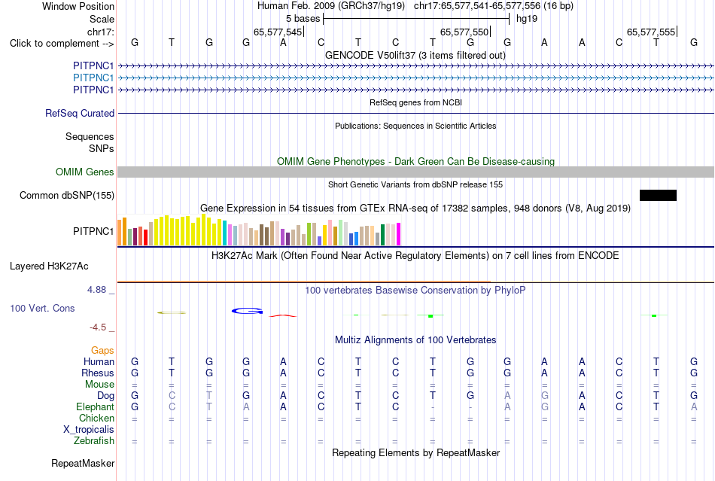The width and height of the screenshot is (715, 481).
Task: Select the Zebrafish species row label
Action: (93, 441)
